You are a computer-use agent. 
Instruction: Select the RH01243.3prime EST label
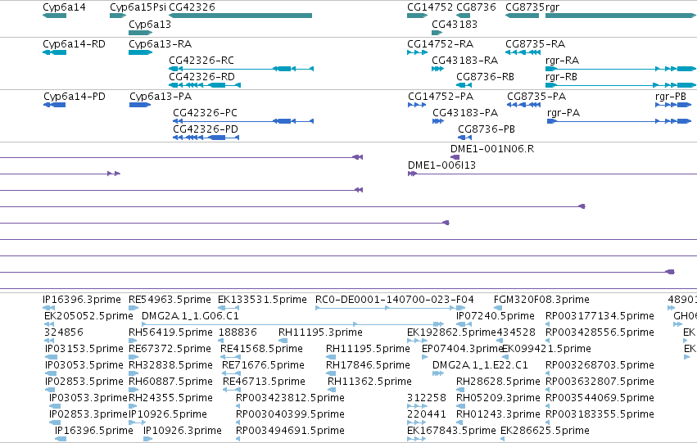pyautogui.click(x=498, y=414)
